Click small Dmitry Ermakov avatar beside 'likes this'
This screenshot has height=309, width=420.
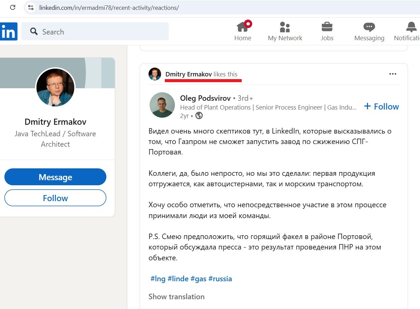(155, 74)
